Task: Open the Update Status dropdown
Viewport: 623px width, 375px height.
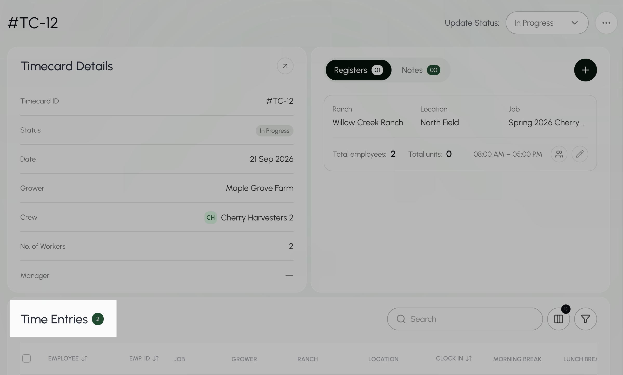Action: tap(547, 23)
